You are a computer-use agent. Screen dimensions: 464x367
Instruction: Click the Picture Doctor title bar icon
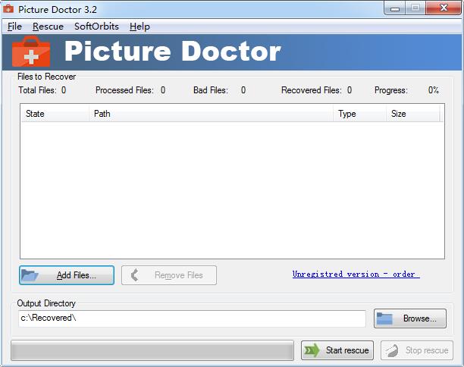pyautogui.click(x=8, y=9)
